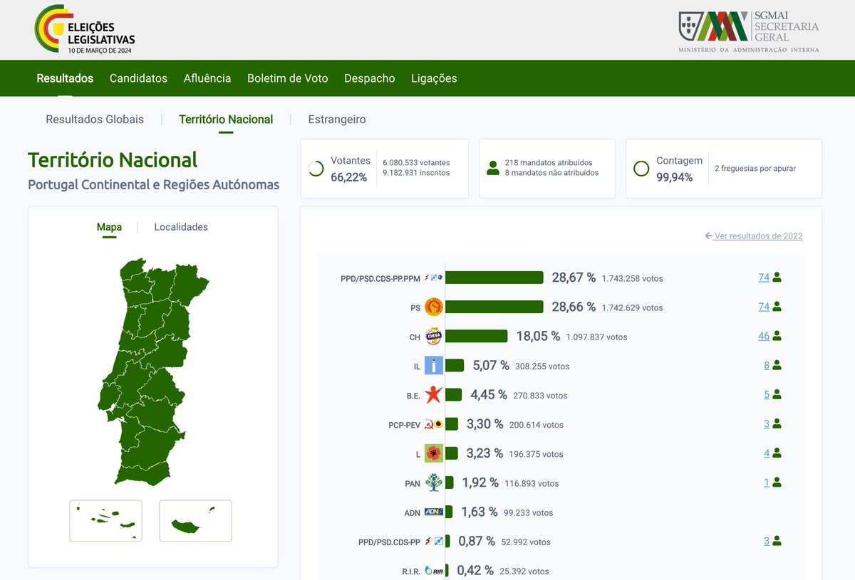Open the Boletim de Voto menu item

(288, 78)
